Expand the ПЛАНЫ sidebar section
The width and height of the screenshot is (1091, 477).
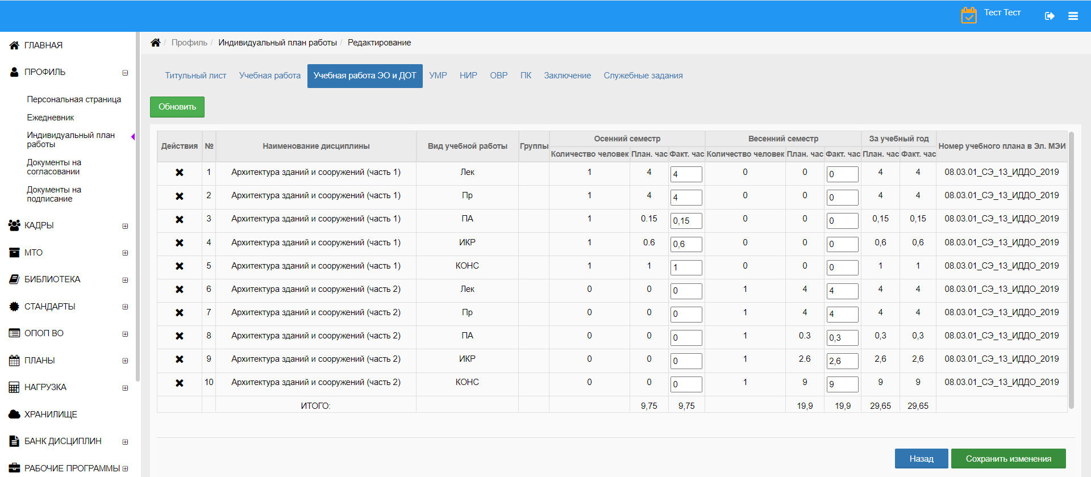coord(125,361)
